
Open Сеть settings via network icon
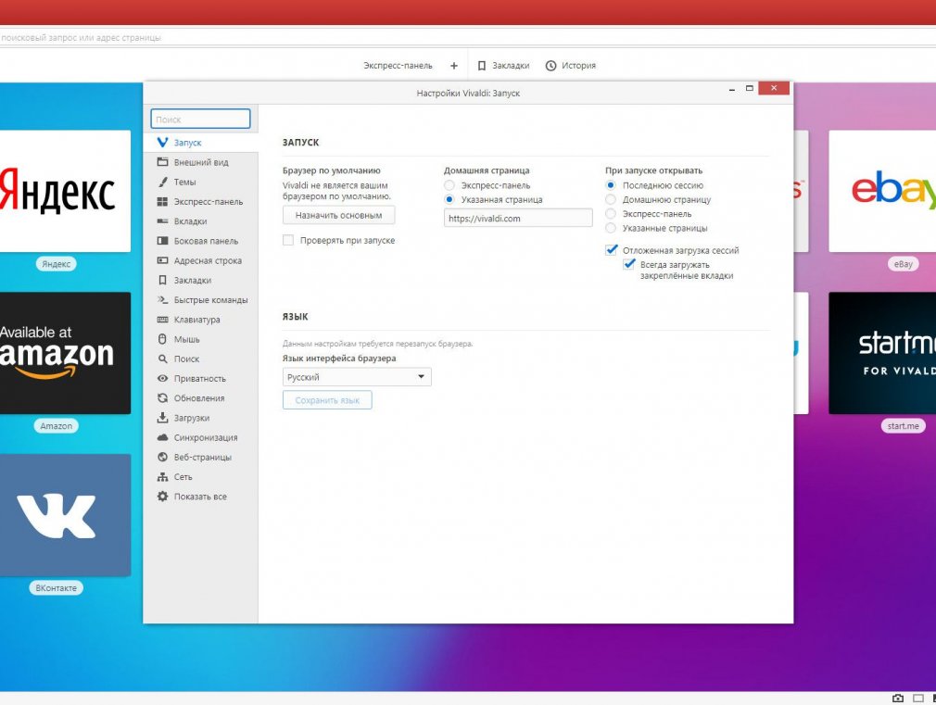click(162, 476)
